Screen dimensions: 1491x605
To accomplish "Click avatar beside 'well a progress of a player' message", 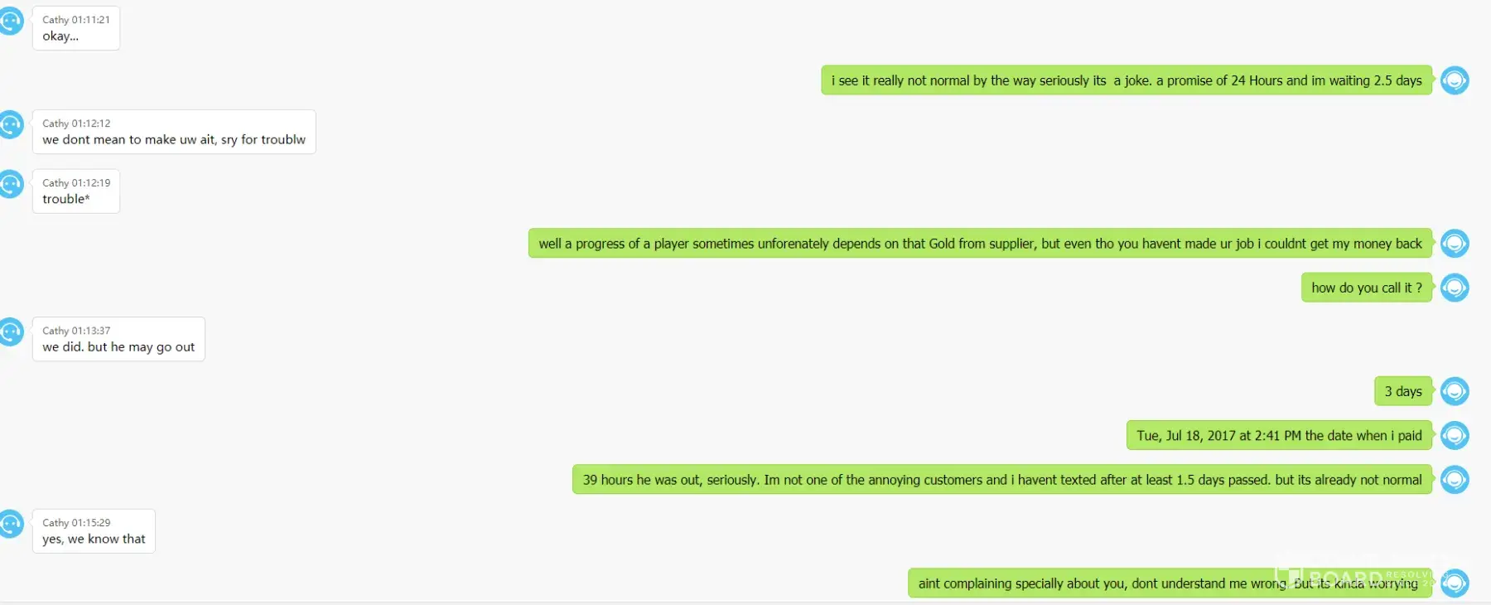I will [x=1455, y=244].
